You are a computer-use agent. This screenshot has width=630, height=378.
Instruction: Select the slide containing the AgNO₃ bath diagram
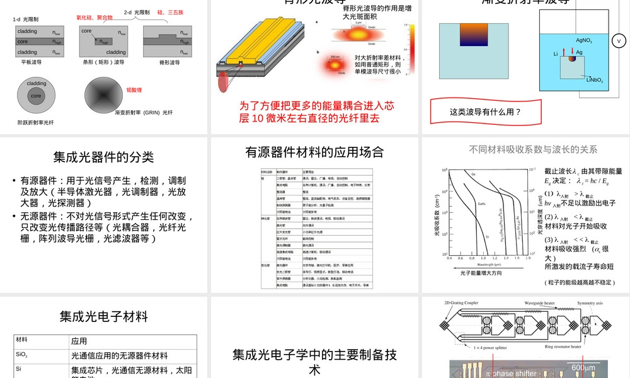click(x=525, y=67)
